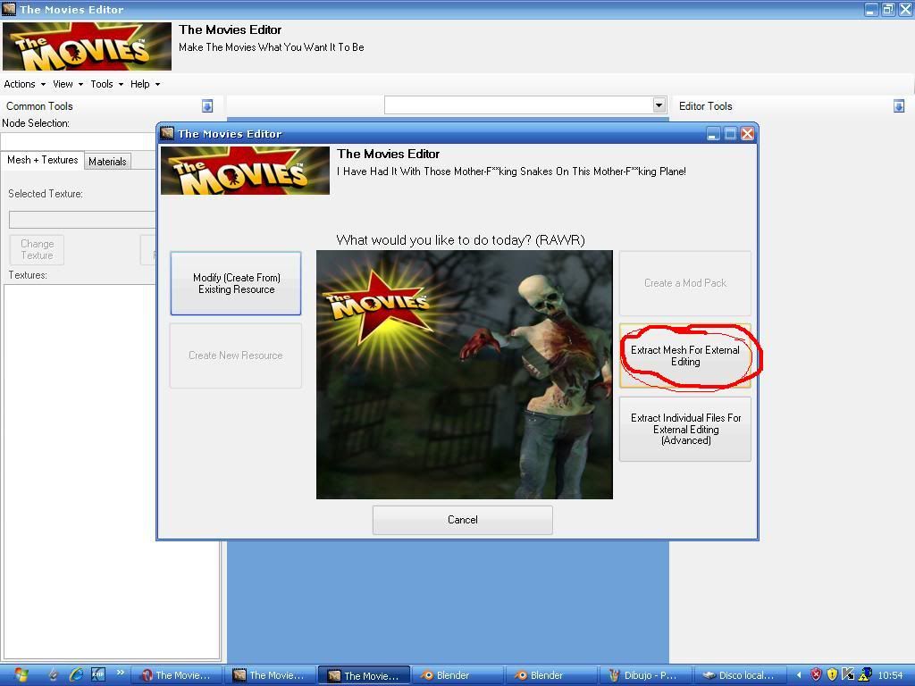This screenshot has height=686, width=915.
Task: Collapse the Common Tools panel
Action: pos(207,106)
